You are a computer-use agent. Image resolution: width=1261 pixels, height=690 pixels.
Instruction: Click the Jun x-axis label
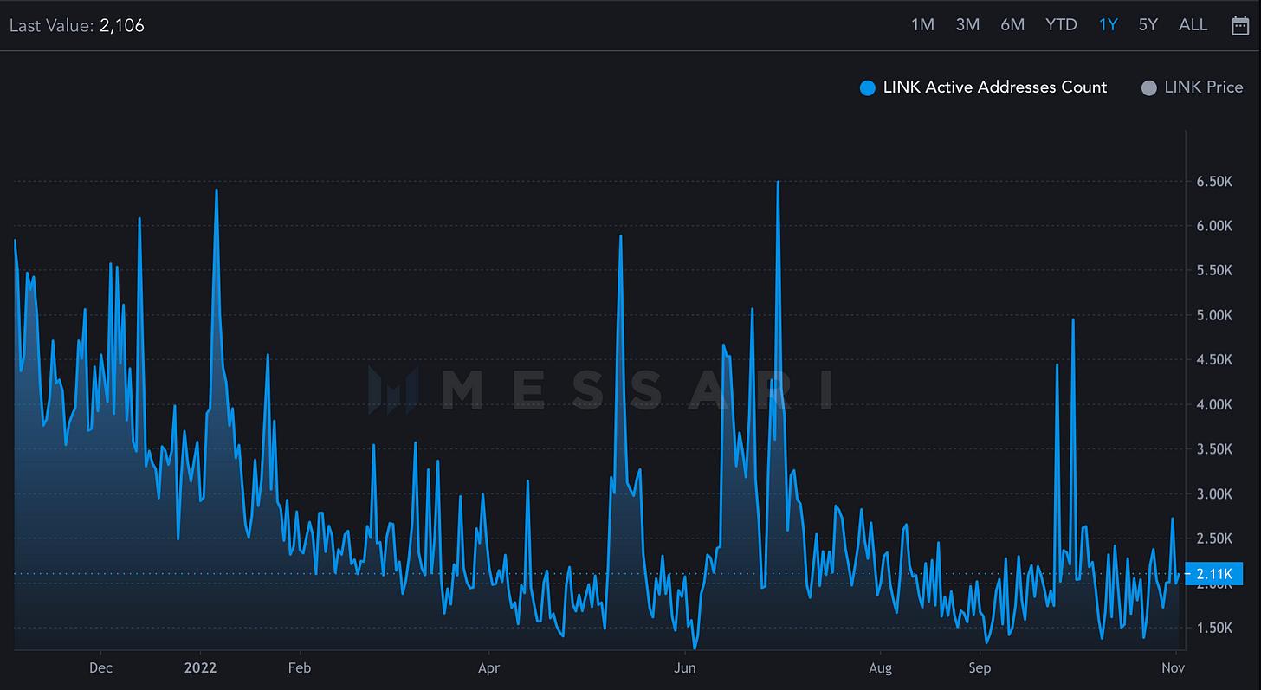click(x=685, y=667)
